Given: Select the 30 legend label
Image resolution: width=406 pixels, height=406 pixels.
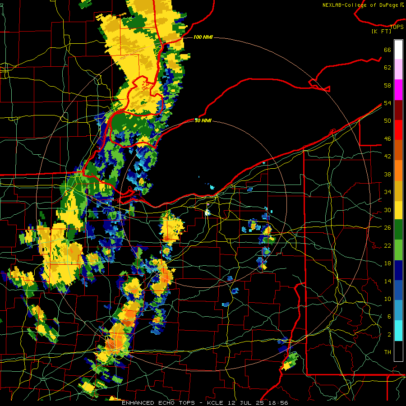Looking at the screenshot, I should click(388, 210).
